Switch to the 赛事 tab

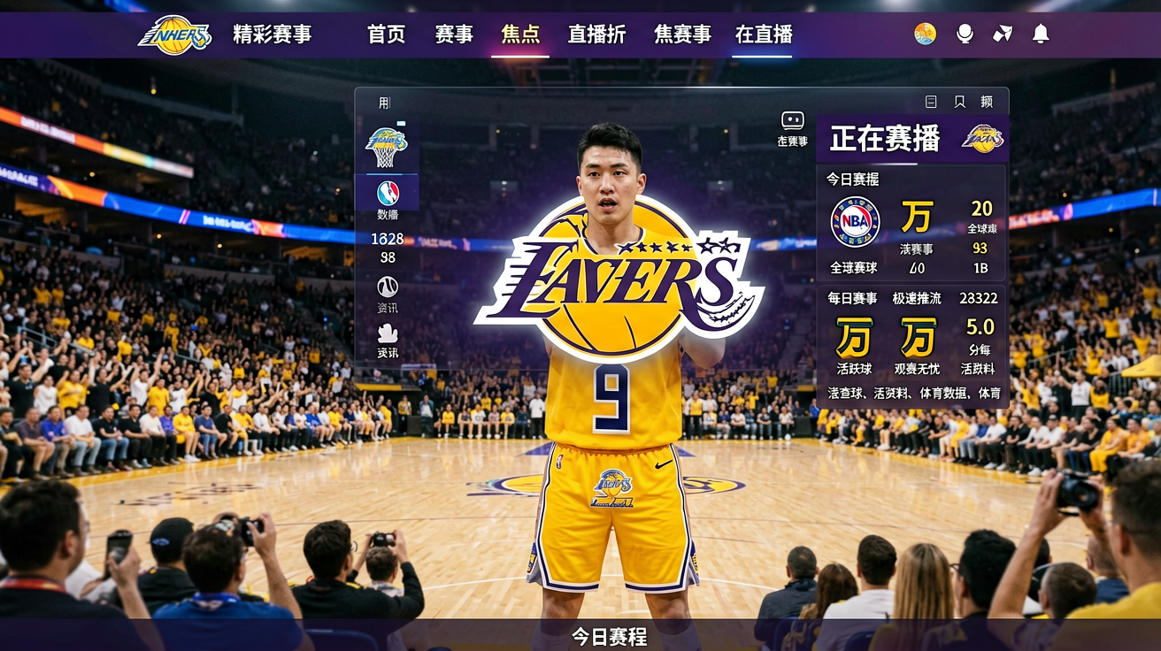454,34
